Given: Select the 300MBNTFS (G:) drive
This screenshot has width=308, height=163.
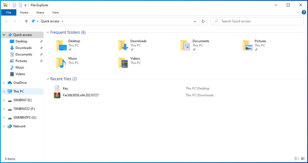Looking at the screenshot, I should pyautogui.click(x=23, y=118).
